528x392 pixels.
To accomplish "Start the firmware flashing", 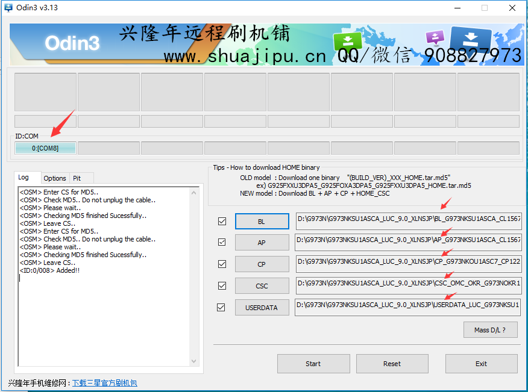I will point(313,364).
